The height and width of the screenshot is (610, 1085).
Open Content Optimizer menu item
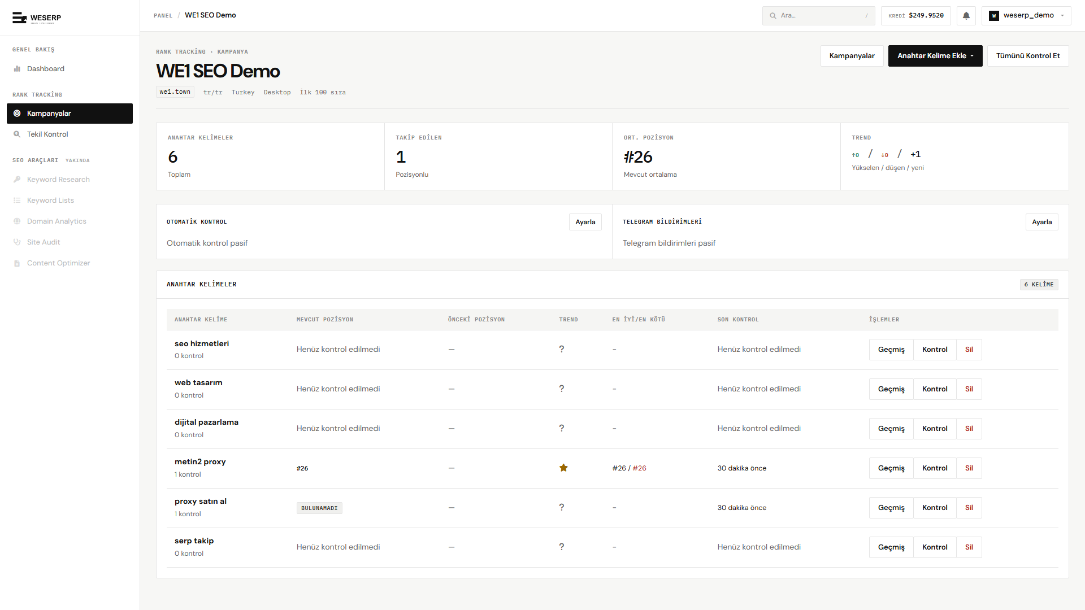70,263
